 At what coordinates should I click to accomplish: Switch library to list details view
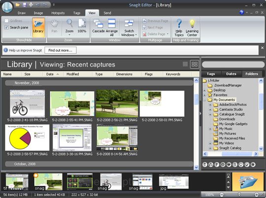point(185,64)
